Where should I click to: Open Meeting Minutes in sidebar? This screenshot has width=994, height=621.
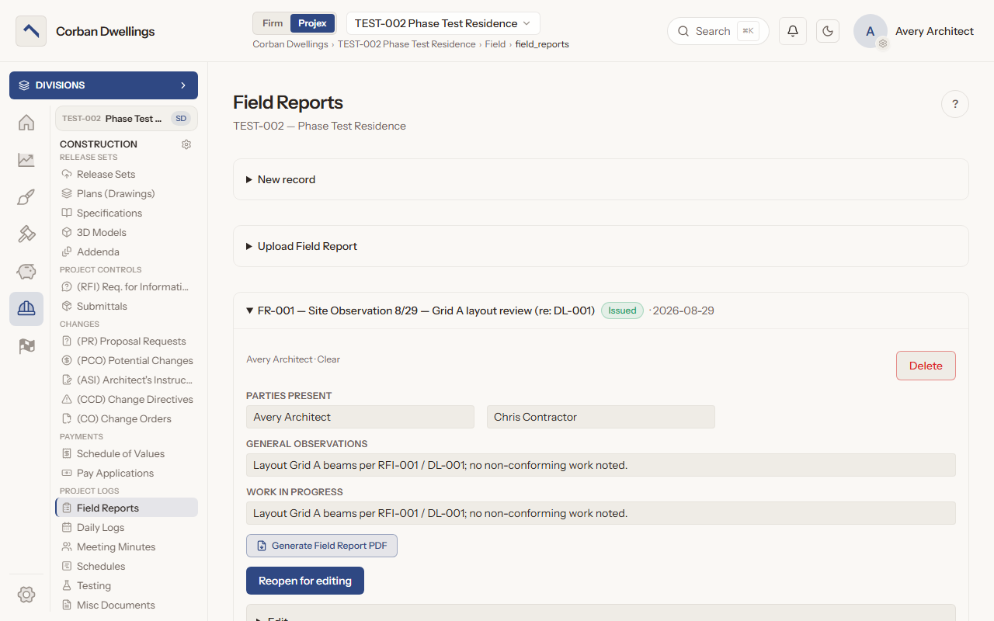[126, 546]
